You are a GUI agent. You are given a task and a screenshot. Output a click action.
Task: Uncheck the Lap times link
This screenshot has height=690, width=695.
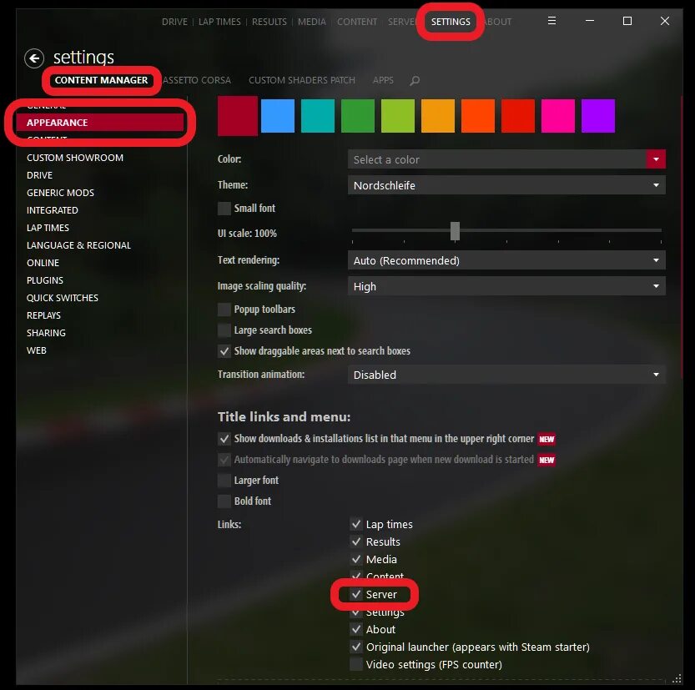(x=356, y=524)
